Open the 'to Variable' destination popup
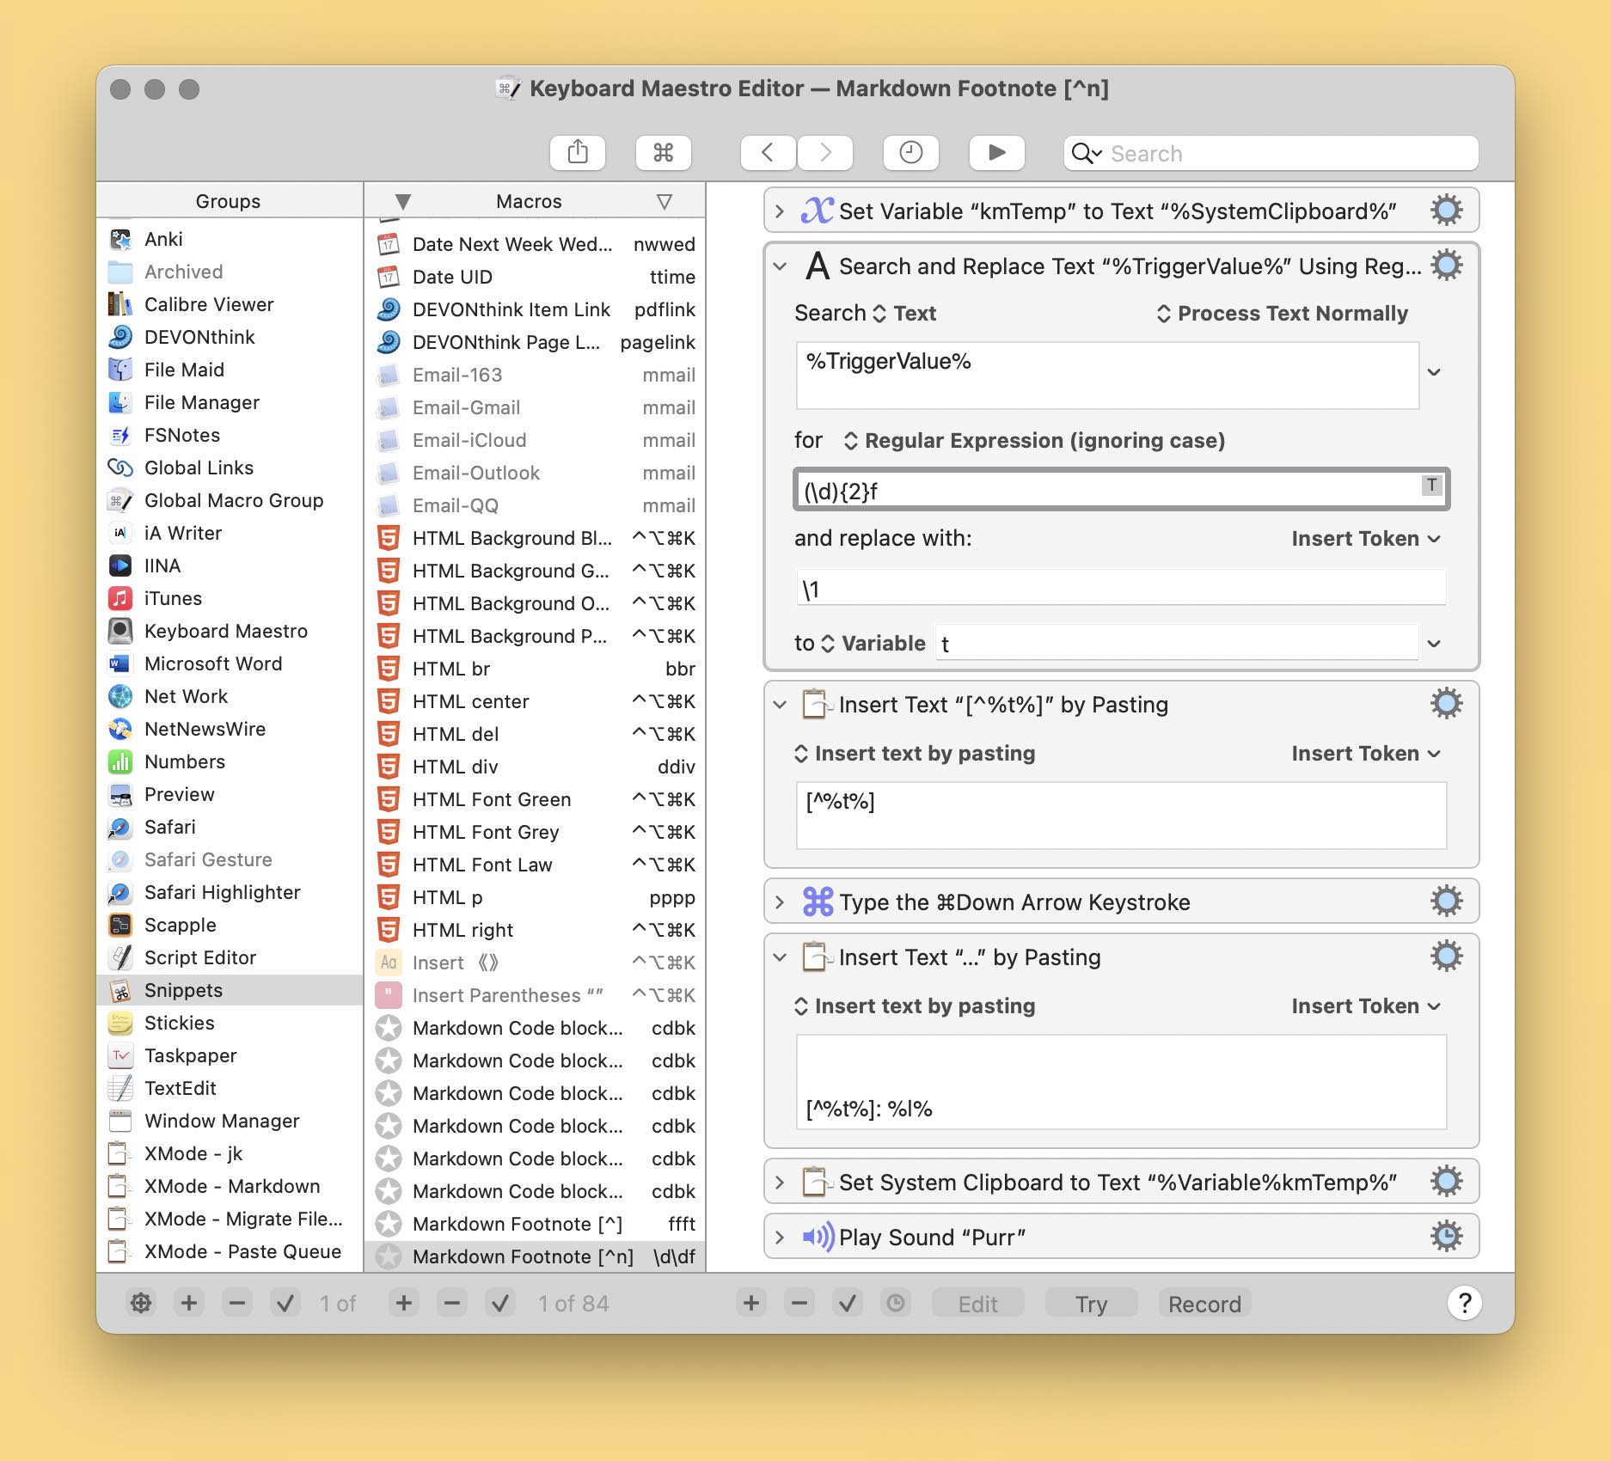This screenshot has width=1611, height=1461. pos(873,644)
